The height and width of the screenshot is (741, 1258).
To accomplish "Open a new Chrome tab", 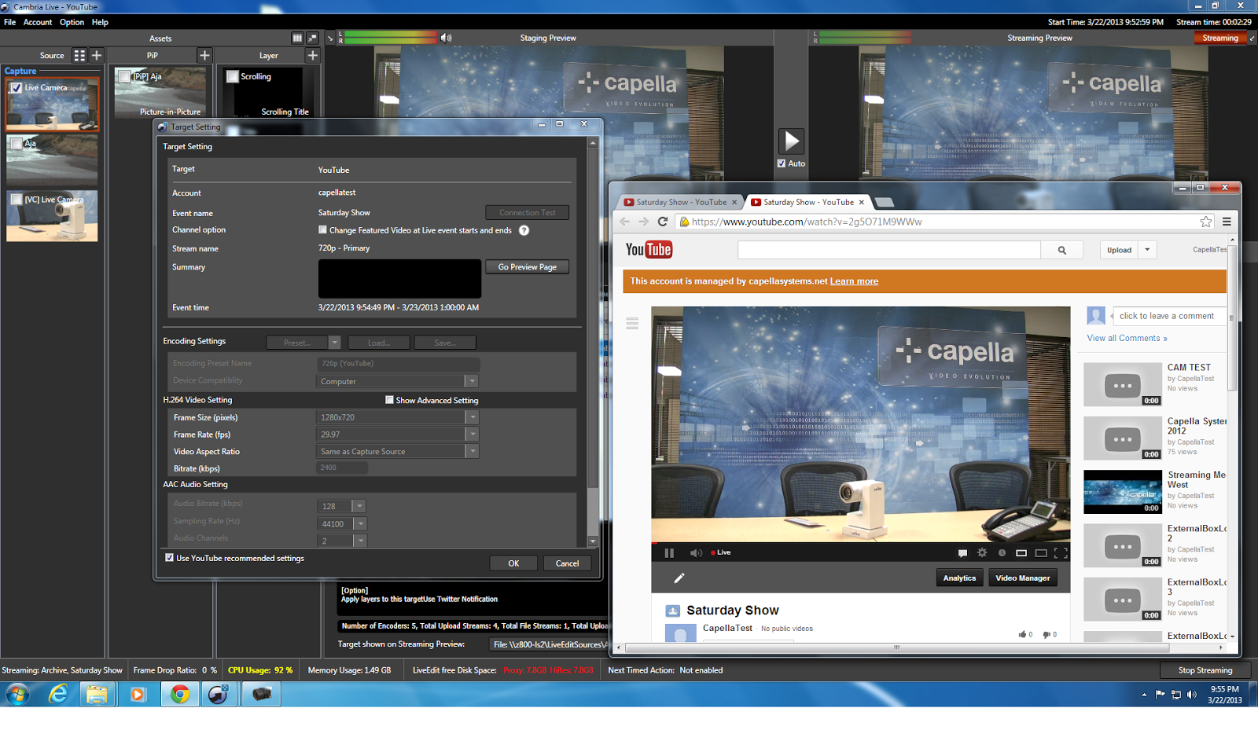I will [x=885, y=202].
